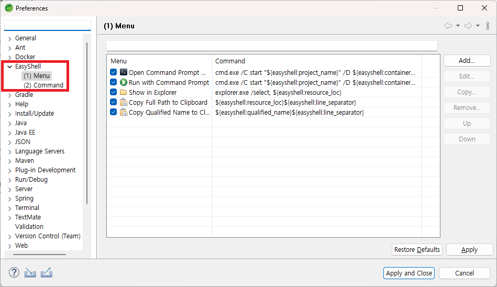Sort by the Menu column header
The width and height of the screenshot is (497, 287).
coord(159,61)
